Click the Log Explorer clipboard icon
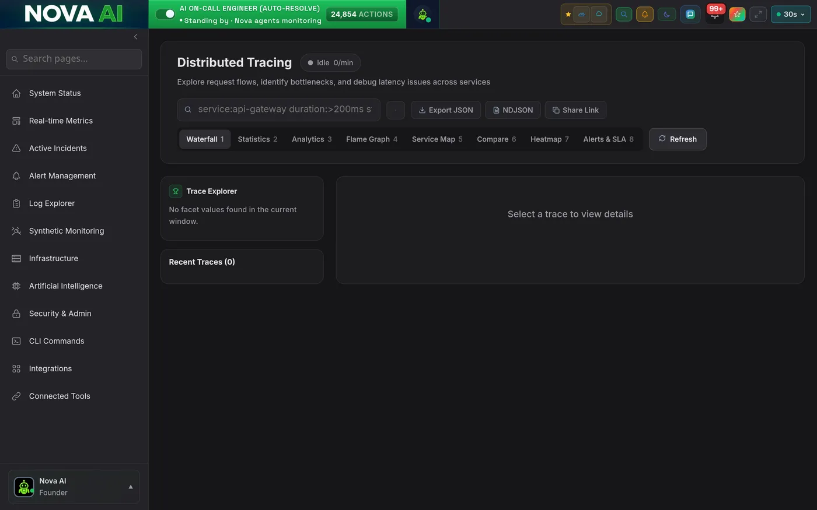The image size is (817, 510). point(16,203)
